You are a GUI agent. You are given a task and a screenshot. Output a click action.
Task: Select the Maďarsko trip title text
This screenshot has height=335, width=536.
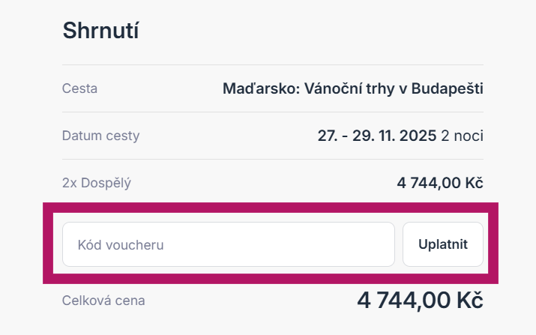pos(352,89)
